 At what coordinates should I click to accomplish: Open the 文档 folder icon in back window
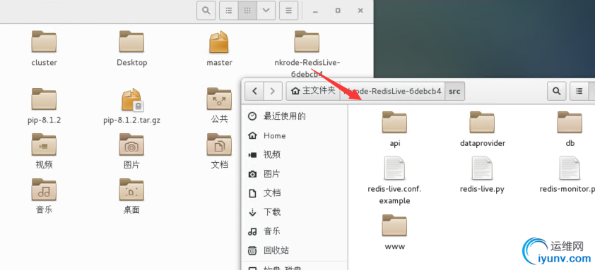[219, 145]
